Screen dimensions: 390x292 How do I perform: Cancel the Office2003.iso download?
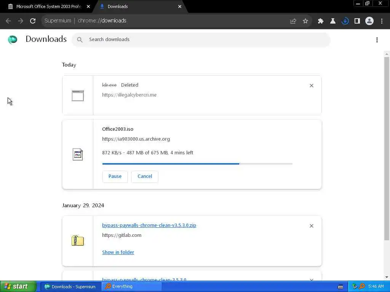coord(145,176)
